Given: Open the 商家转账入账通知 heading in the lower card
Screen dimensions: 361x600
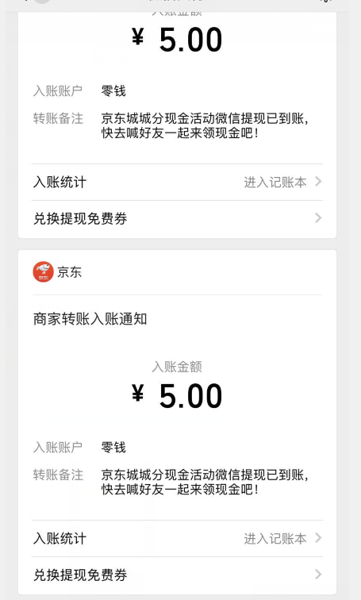Looking at the screenshot, I should point(90,319).
